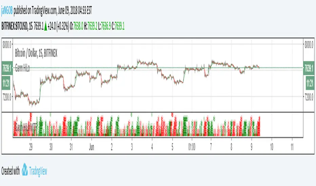Click the right 7639.1 price tag
The height and width of the screenshot is (186, 316).
point(309,68)
